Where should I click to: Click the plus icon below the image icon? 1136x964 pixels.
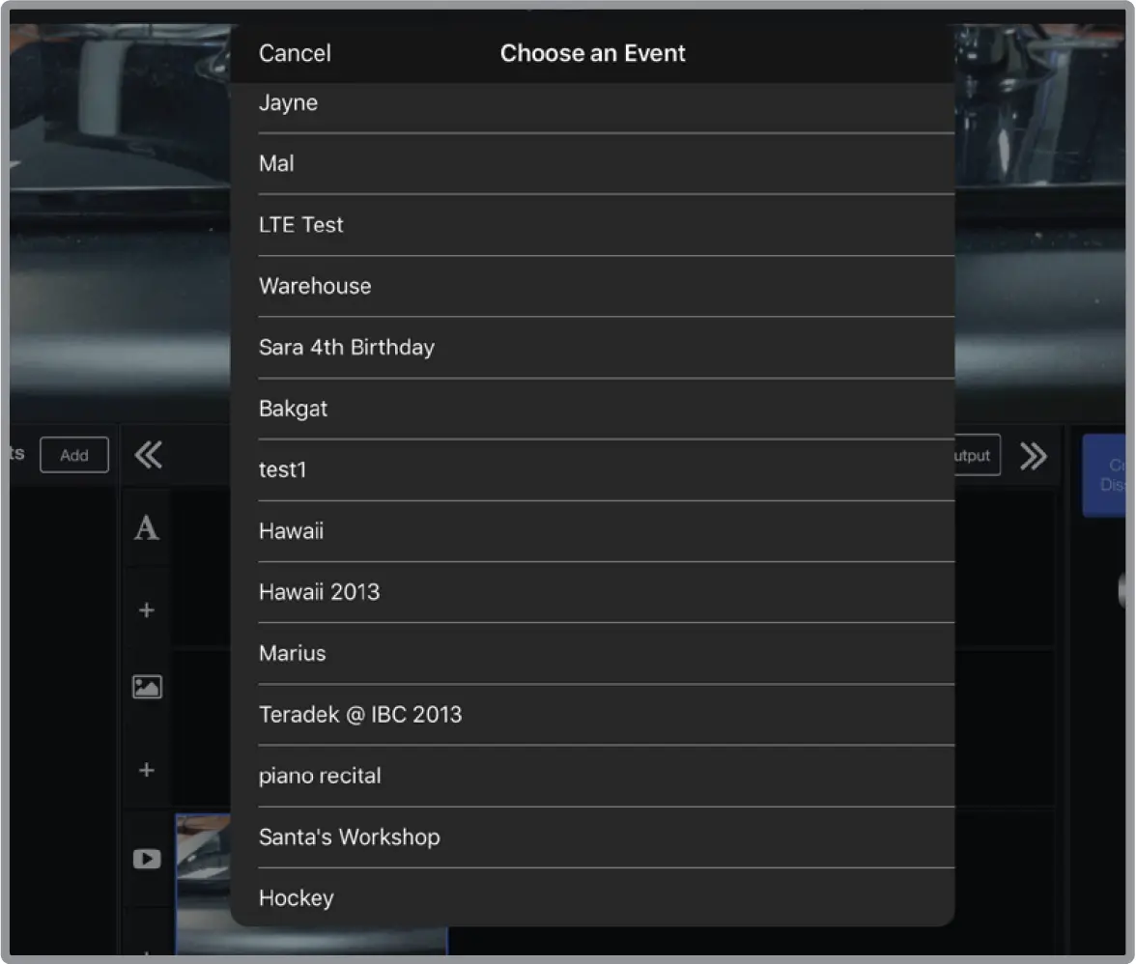[x=147, y=770]
